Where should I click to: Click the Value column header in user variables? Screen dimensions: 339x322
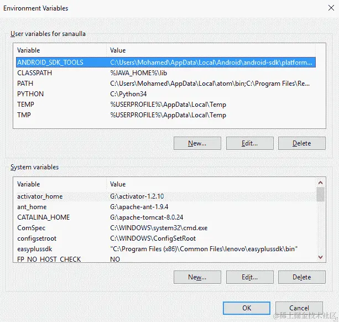coord(211,50)
